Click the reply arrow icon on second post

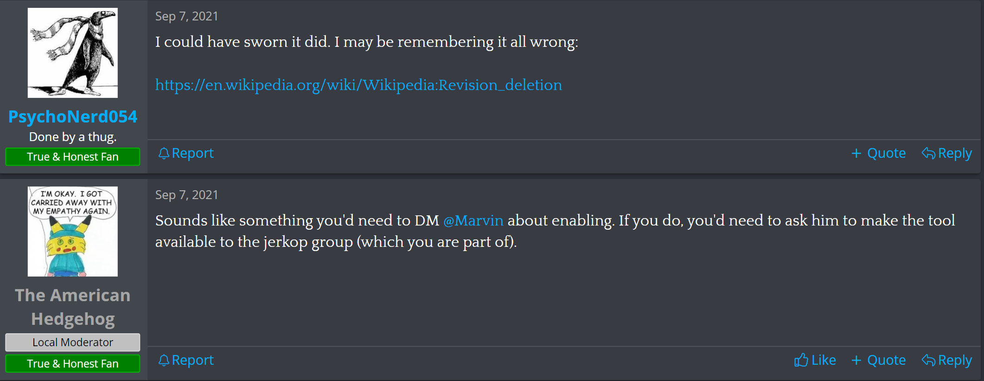click(x=928, y=360)
